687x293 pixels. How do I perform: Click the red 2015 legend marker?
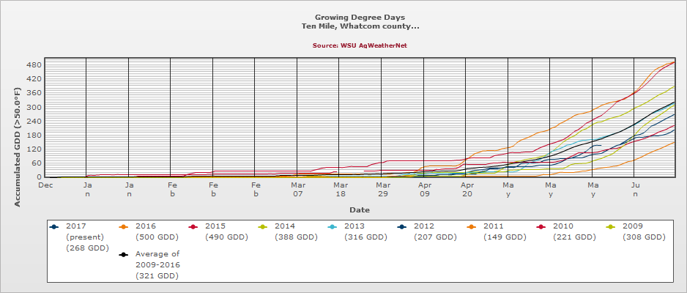point(193,227)
